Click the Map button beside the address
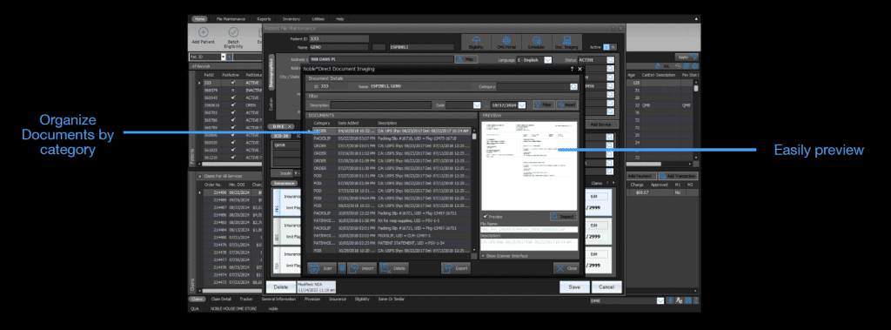This screenshot has width=891, height=330. click(466, 59)
